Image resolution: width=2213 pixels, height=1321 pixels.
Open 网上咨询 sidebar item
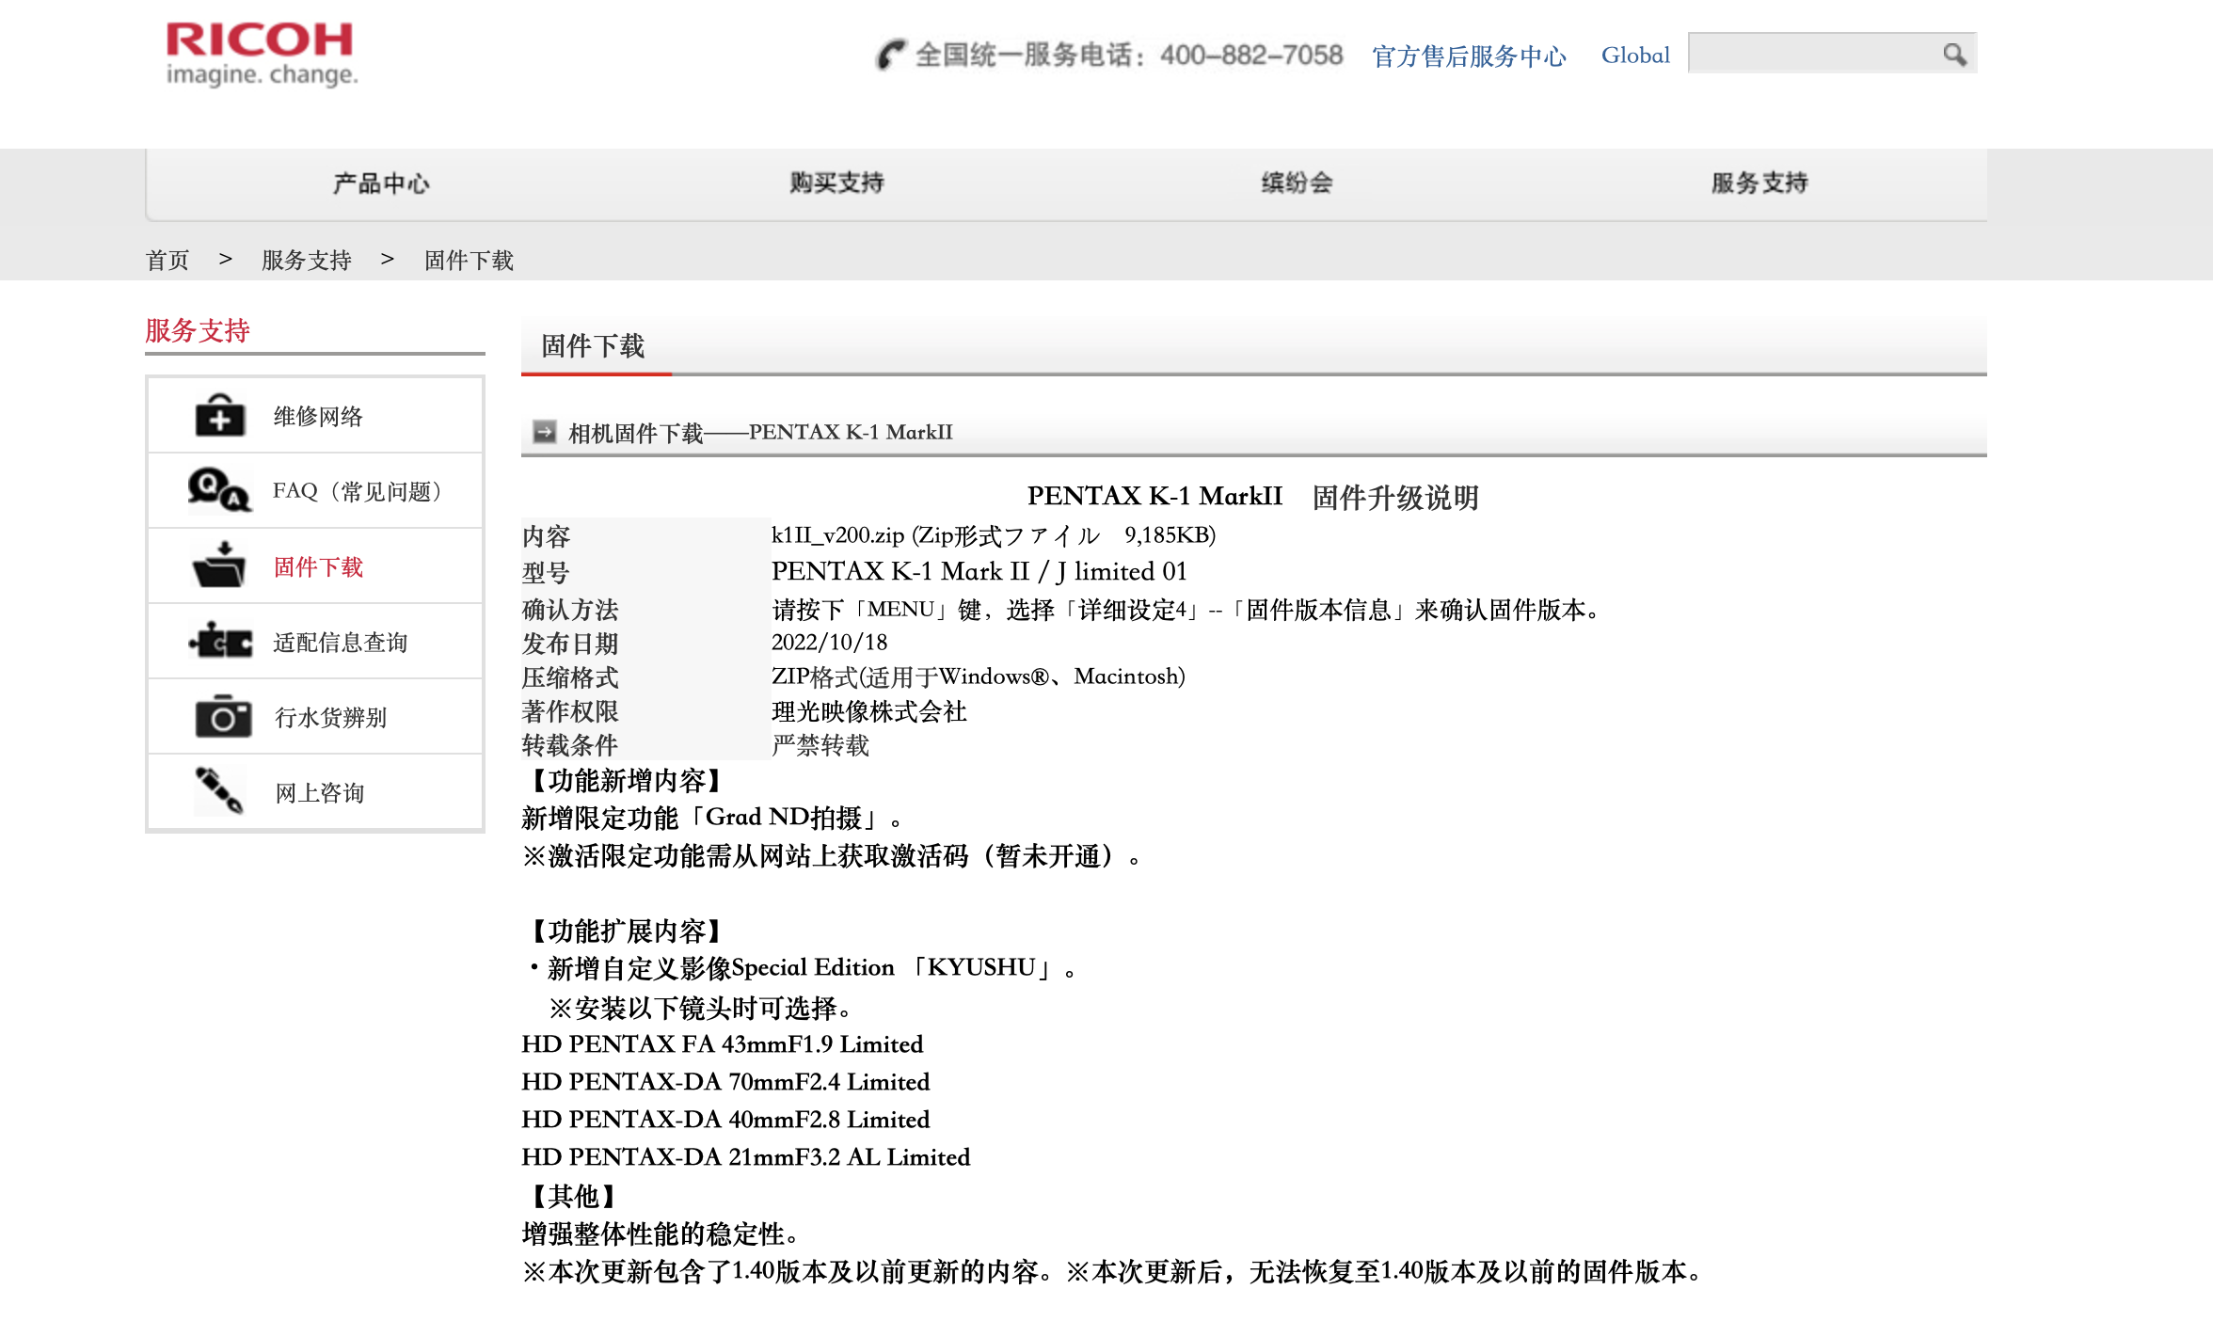point(315,791)
